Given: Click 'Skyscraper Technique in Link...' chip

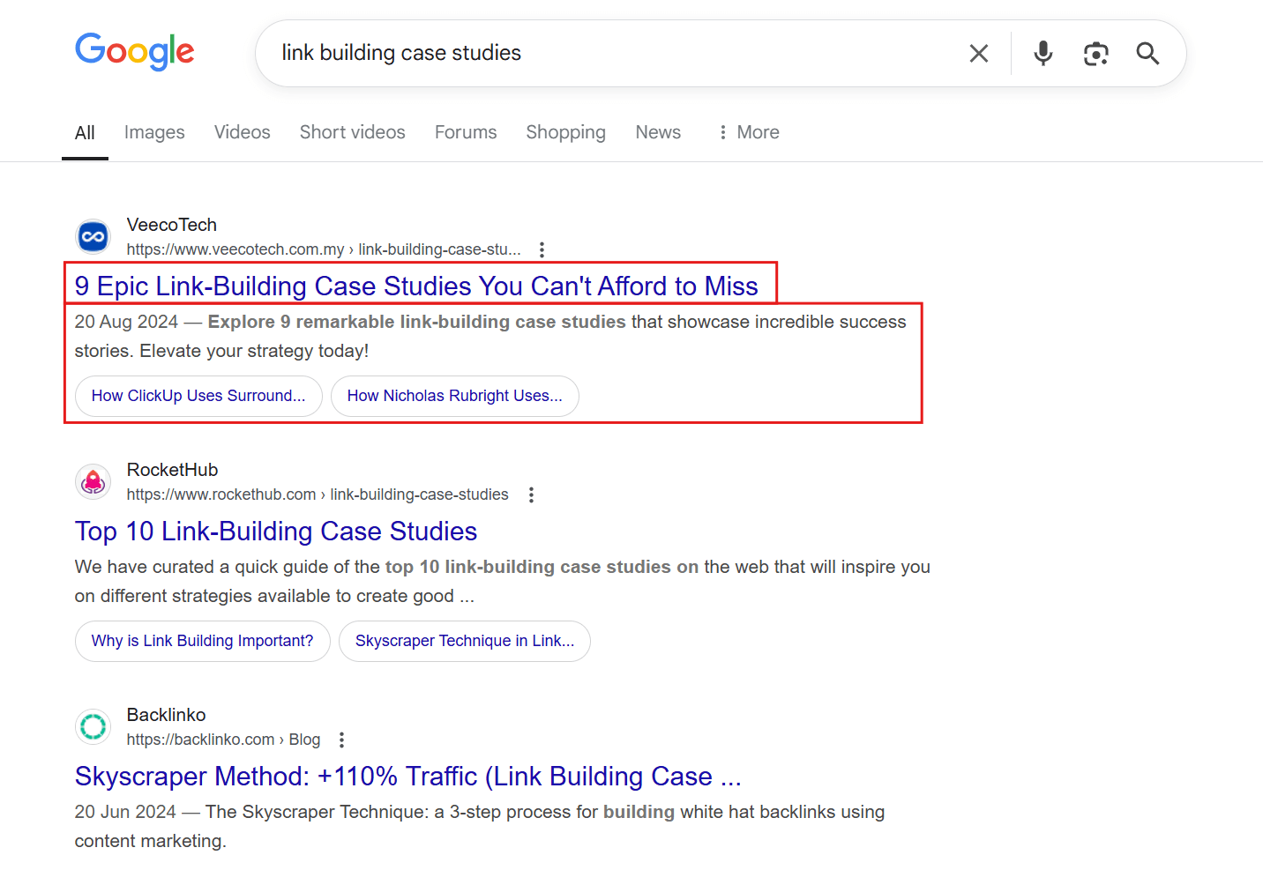Looking at the screenshot, I should coord(465,641).
